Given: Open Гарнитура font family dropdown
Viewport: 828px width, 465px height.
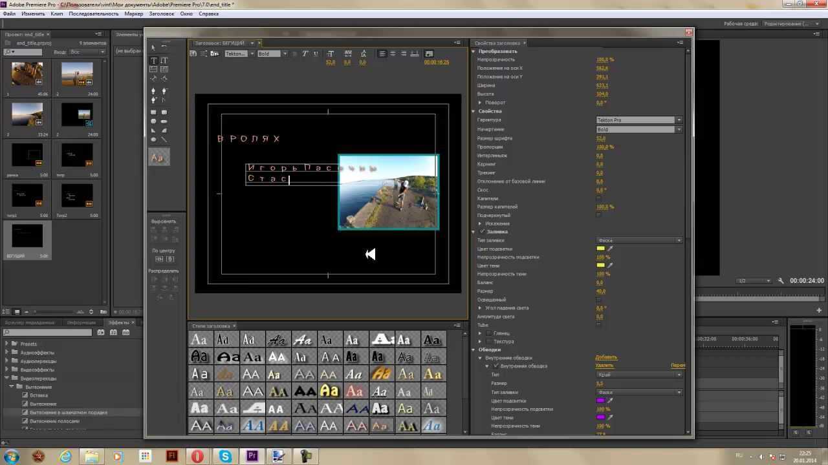Looking at the screenshot, I should point(639,119).
